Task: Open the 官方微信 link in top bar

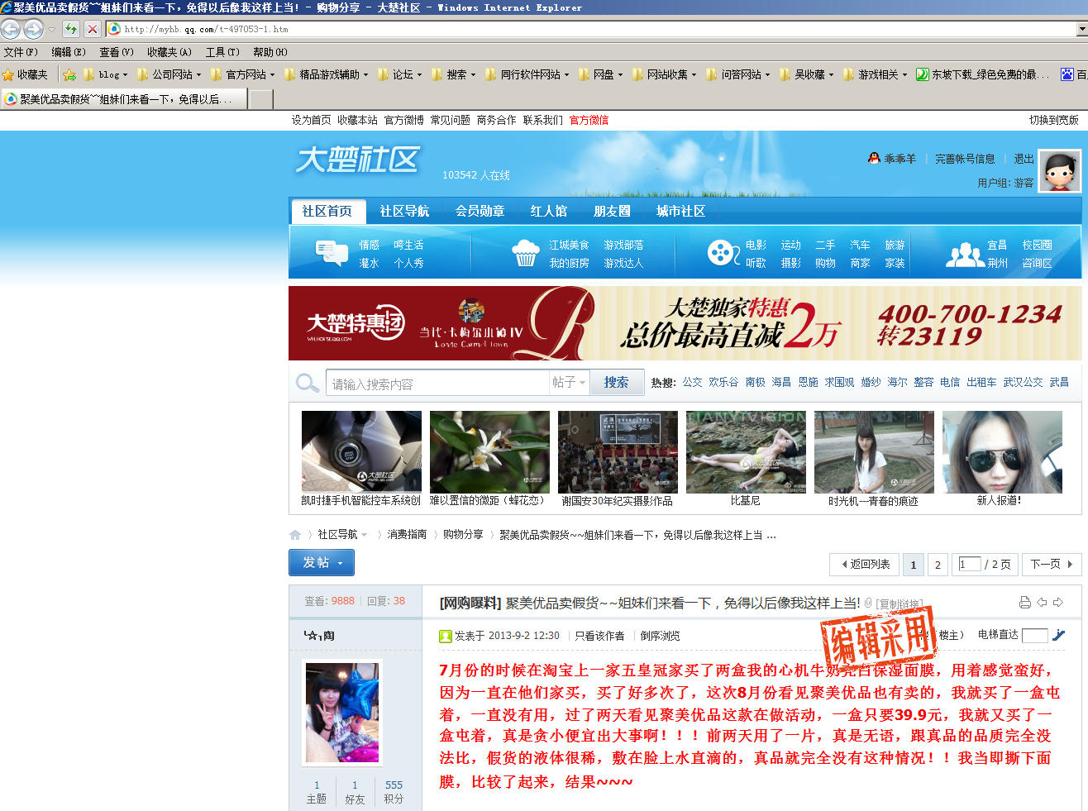Action: 589,120
